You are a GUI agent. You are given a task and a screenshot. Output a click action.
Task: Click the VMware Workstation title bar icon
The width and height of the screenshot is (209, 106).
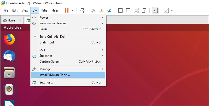(3, 3)
